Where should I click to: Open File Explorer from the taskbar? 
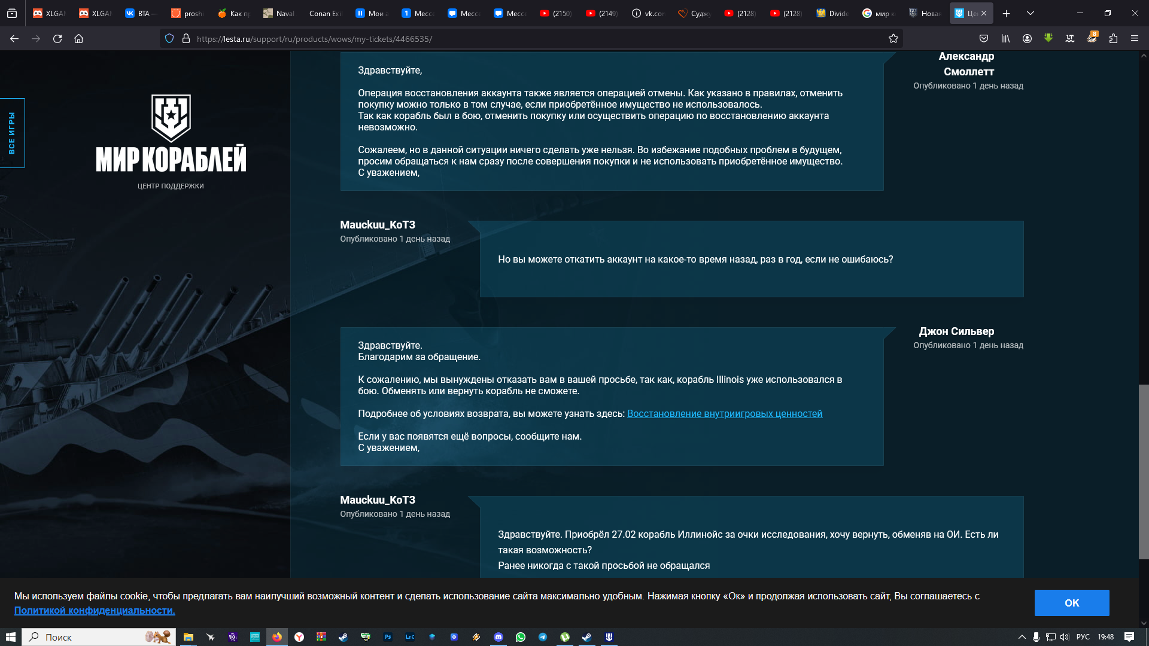[x=189, y=637]
